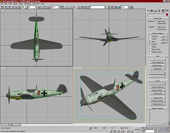Play the animation
The width and height of the screenshot is (170, 133).
(x=149, y=128)
